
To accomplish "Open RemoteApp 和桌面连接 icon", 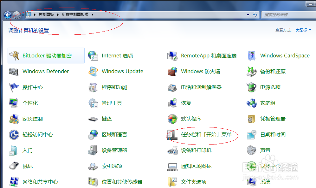I will point(172,56).
